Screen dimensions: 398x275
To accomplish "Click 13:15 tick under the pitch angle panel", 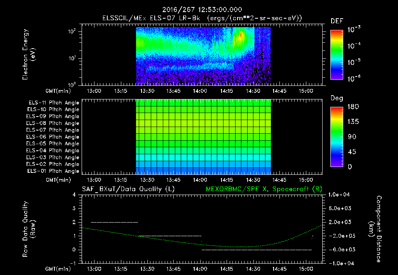I will coord(121,180).
